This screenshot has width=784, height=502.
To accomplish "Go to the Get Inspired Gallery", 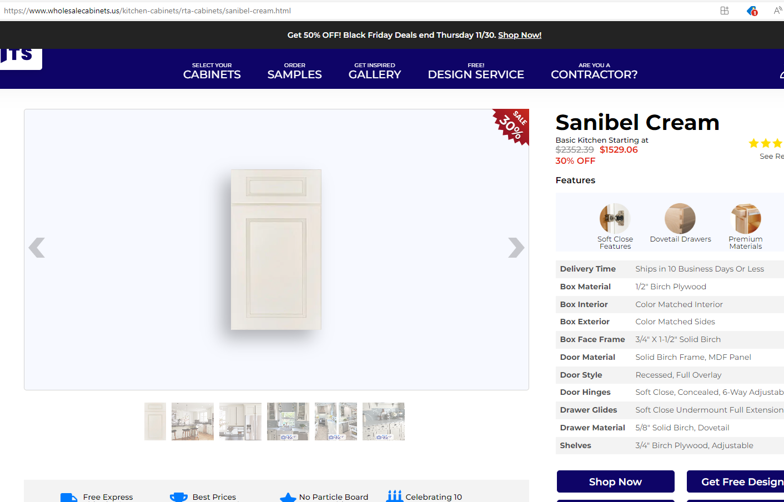I will (375, 71).
